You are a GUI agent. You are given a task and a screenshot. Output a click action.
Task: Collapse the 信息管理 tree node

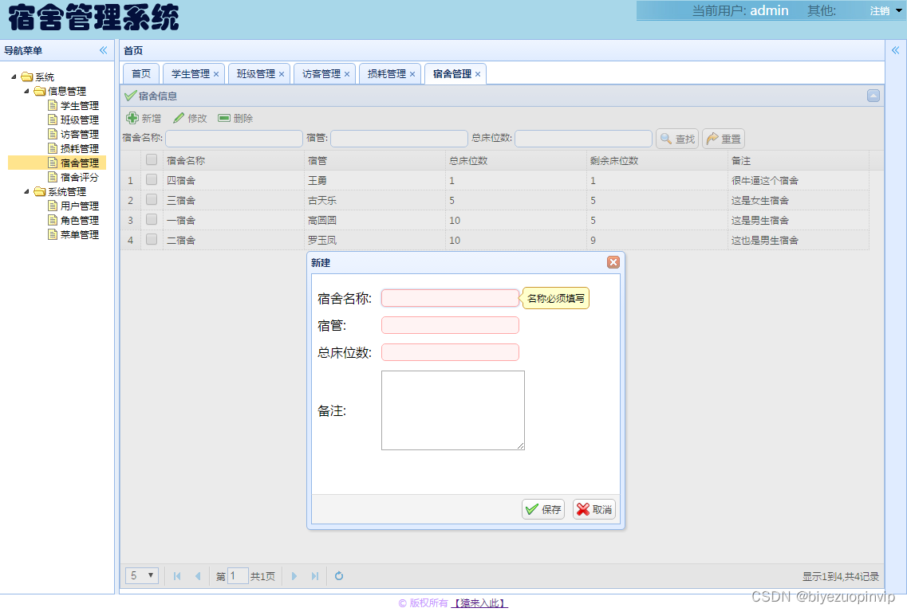(x=28, y=90)
